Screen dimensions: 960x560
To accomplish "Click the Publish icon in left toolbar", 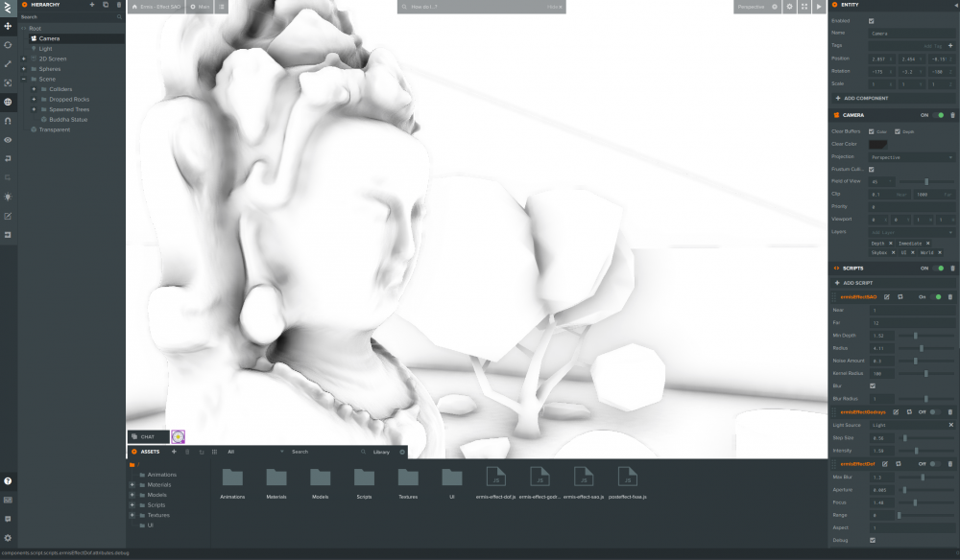I will (8, 235).
